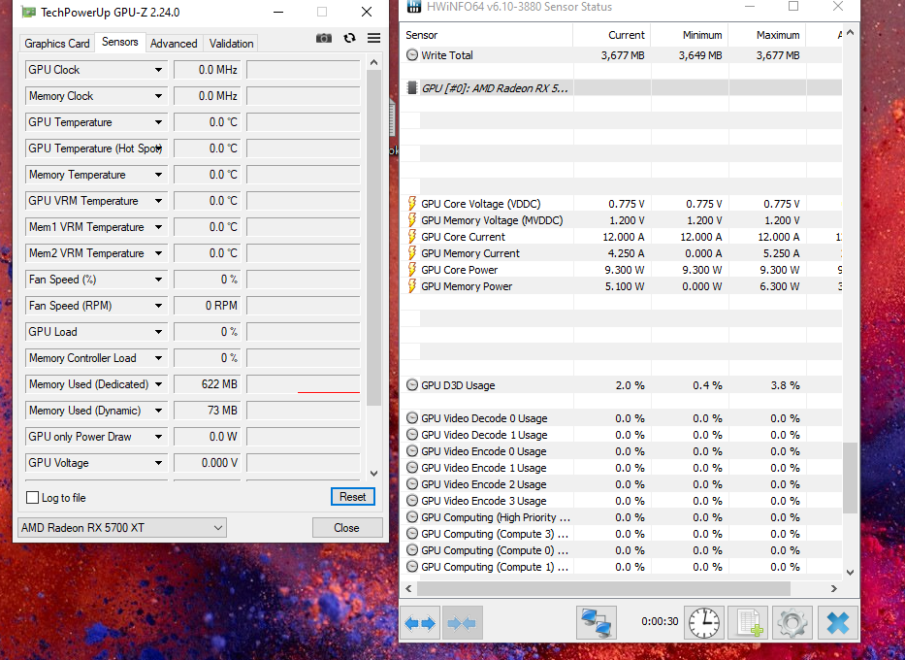Image resolution: width=905 pixels, height=660 pixels.
Task: Enable the Log to file checkbox
Action: (x=33, y=498)
